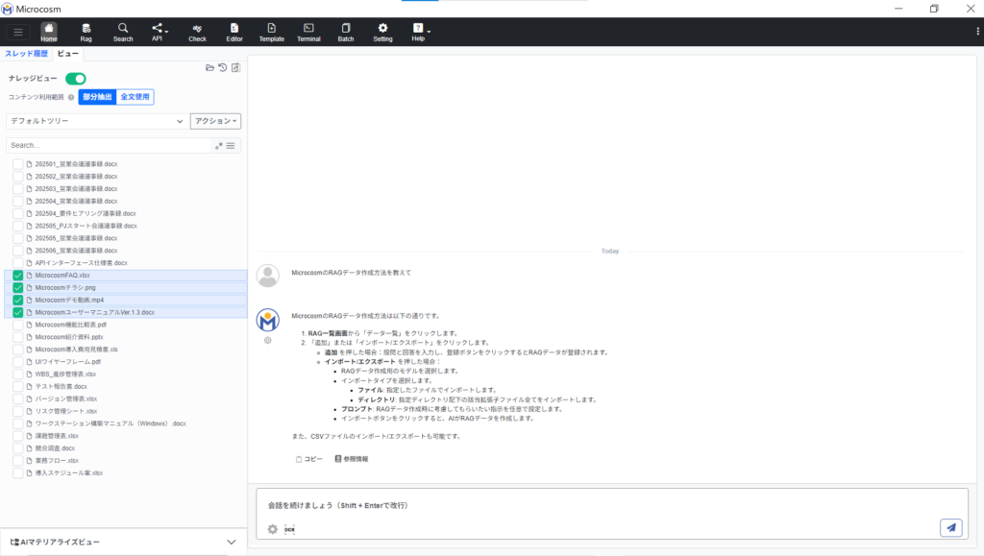The width and height of the screenshot is (984, 556).
Task: Click the info icon beside コンテンツ利用範囲
Action: (71, 97)
